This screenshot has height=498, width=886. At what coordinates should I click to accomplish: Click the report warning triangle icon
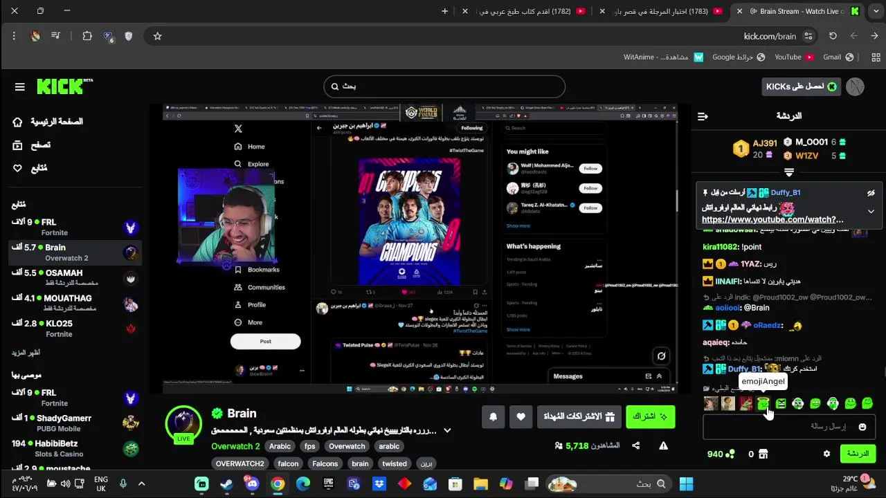(x=663, y=446)
